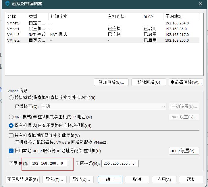Click 已启用 DHCP cell of VMnet2

click(x=150, y=40)
